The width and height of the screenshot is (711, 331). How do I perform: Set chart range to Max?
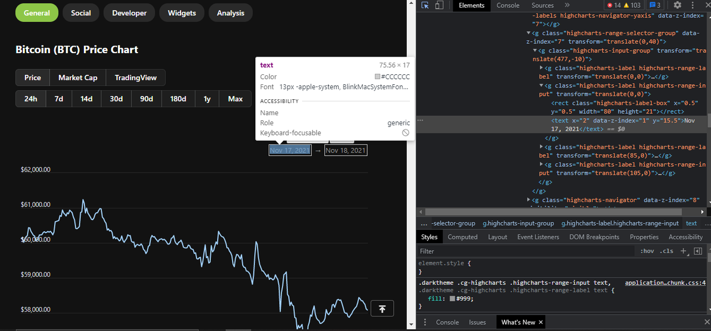click(x=236, y=99)
